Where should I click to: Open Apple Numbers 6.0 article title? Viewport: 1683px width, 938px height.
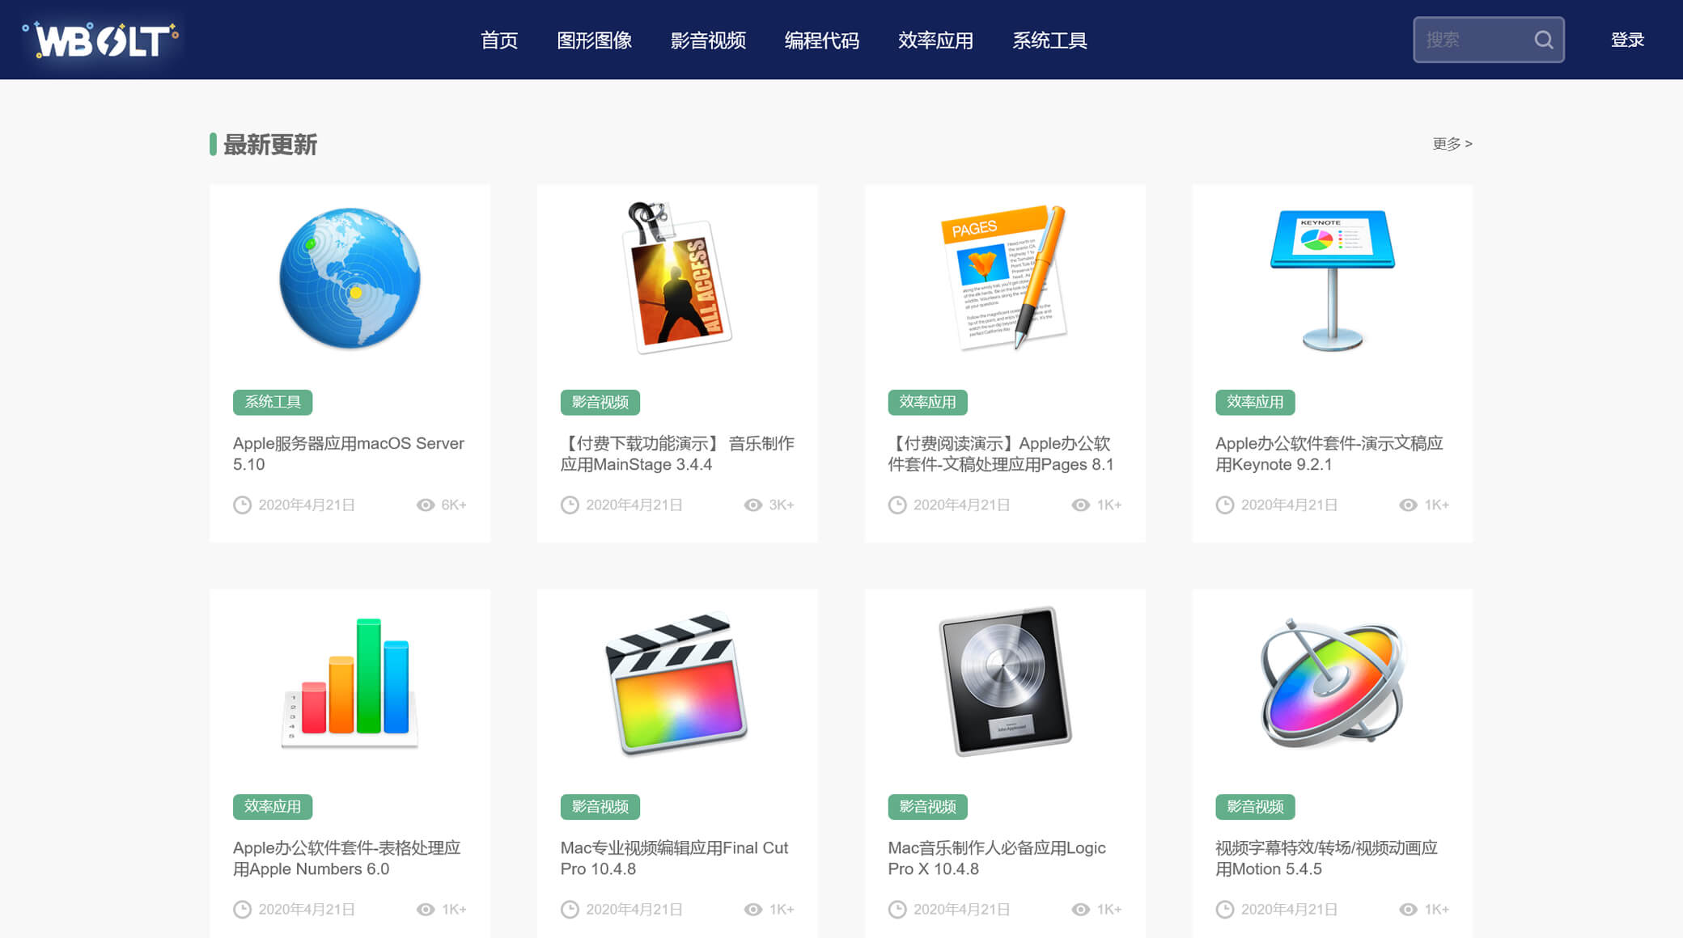tap(347, 858)
